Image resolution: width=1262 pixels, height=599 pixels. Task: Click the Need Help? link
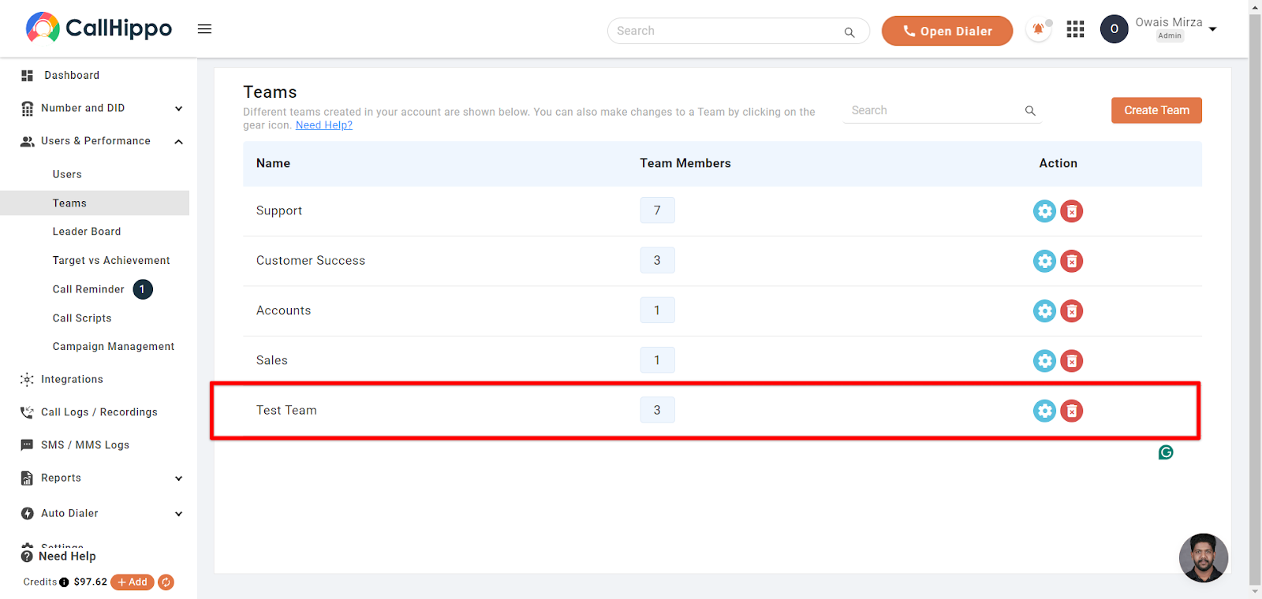[324, 125]
